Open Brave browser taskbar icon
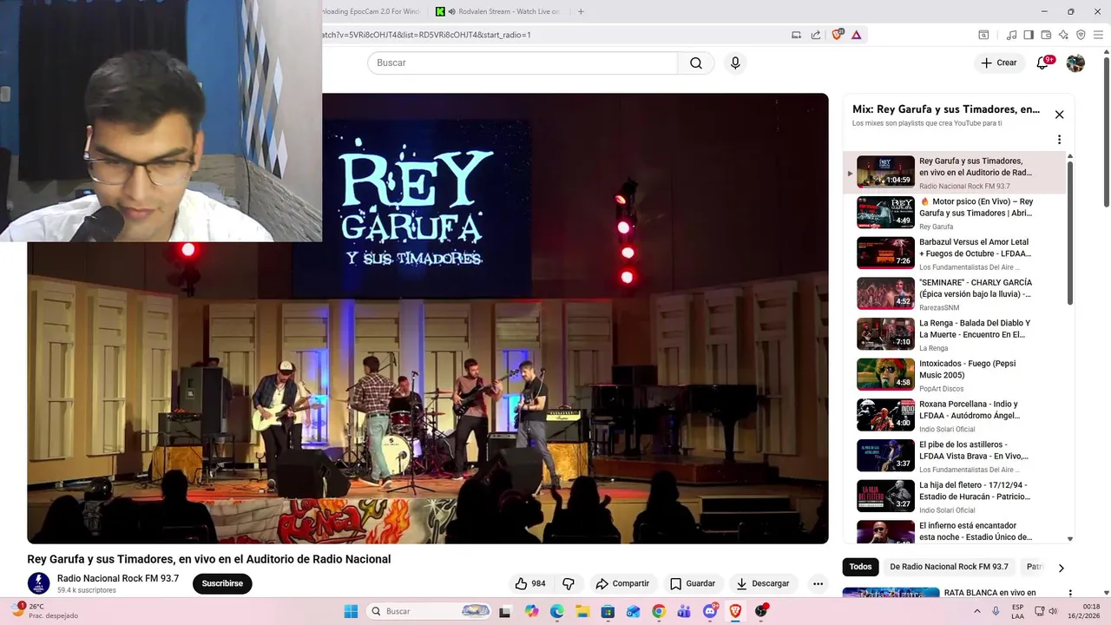The height and width of the screenshot is (625, 1111). click(x=735, y=611)
